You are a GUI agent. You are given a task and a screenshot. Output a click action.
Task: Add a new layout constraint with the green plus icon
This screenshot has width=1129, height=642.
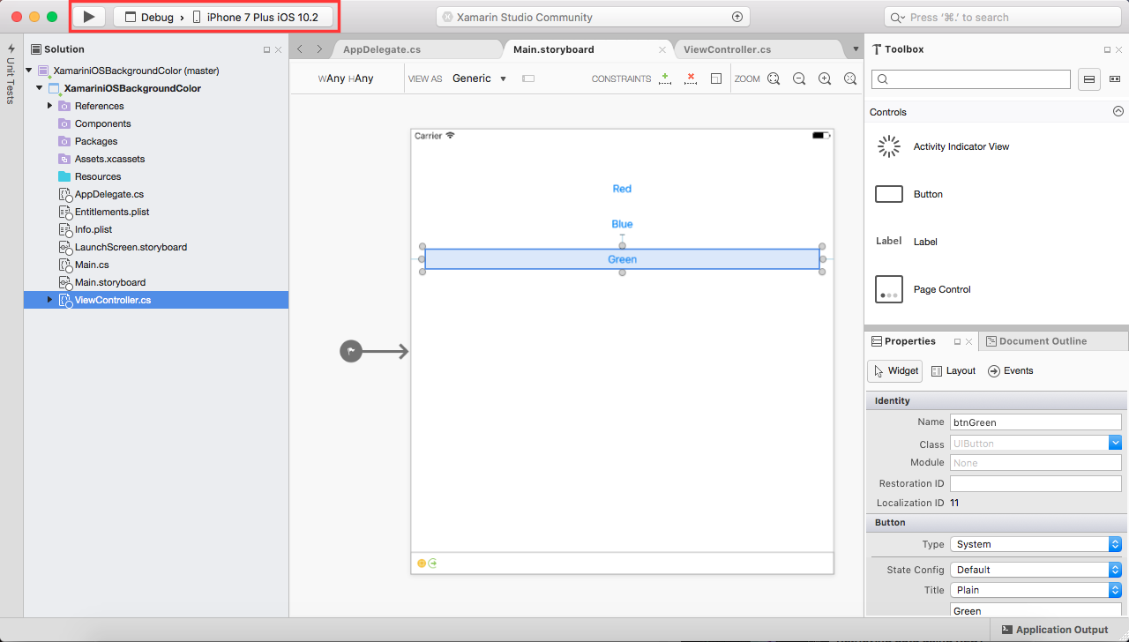pyautogui.click(x=665, y=78)
